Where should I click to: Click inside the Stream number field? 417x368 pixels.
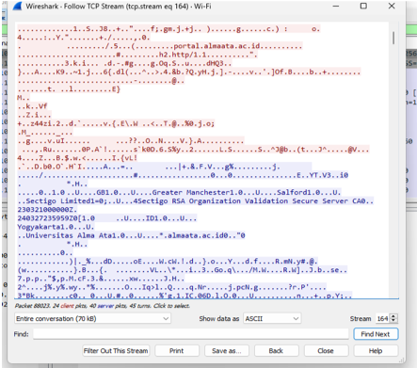click(383, 318)
